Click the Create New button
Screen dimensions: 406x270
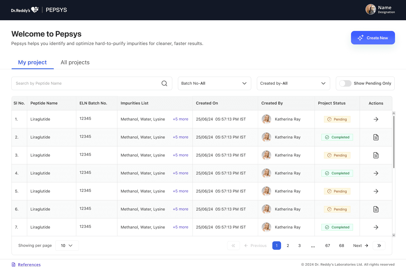(373, 38)
